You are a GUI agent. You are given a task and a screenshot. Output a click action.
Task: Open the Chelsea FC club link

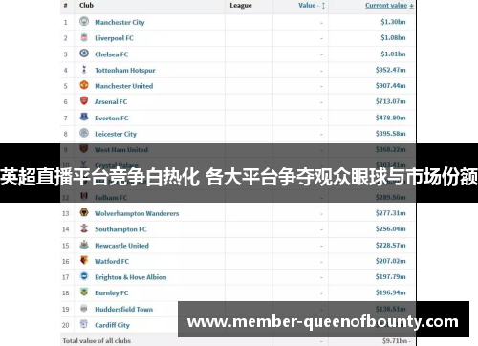point(112,54)
